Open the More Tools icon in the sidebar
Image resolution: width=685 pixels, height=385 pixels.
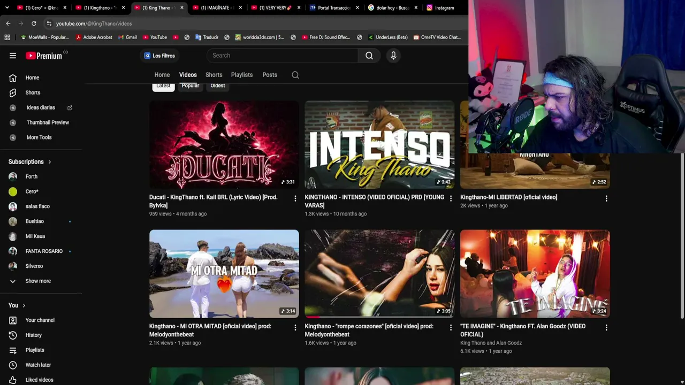tap(13, 137)
